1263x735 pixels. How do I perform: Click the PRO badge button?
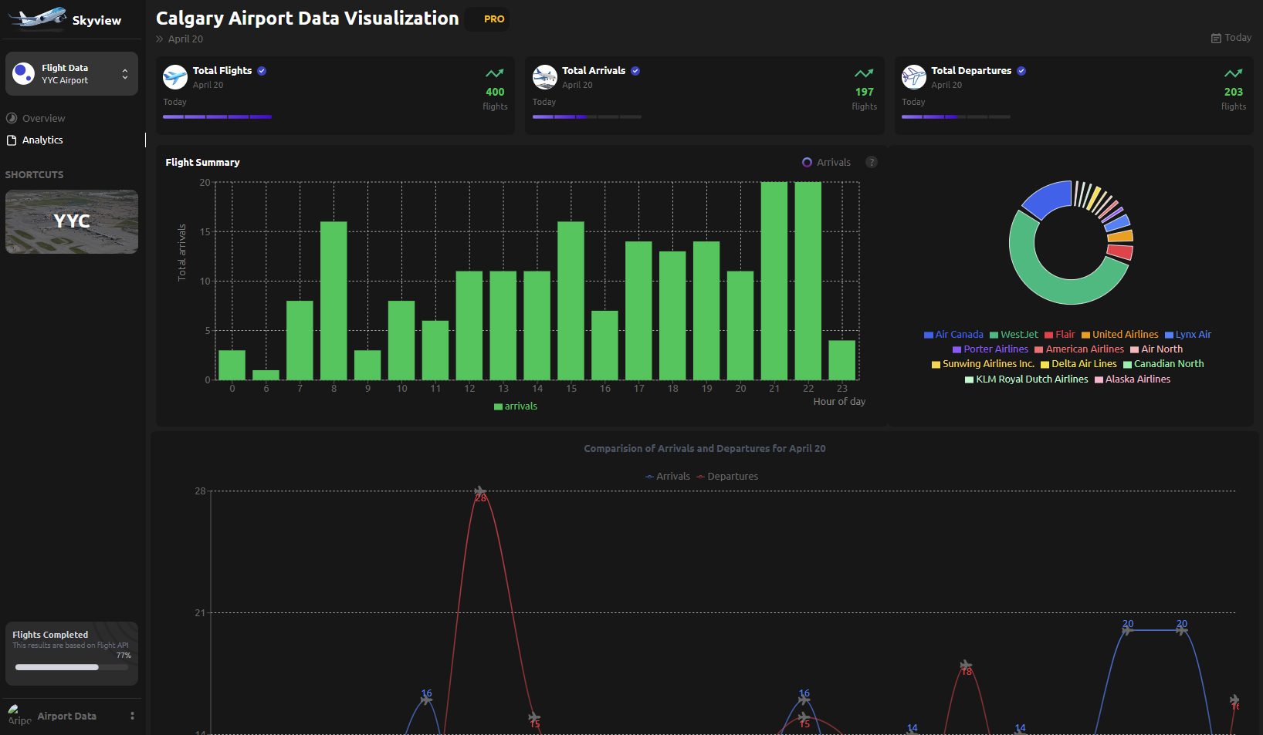click(494, 19)
